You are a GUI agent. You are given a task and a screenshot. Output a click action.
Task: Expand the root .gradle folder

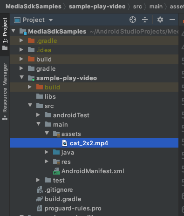tap(21, 40)
